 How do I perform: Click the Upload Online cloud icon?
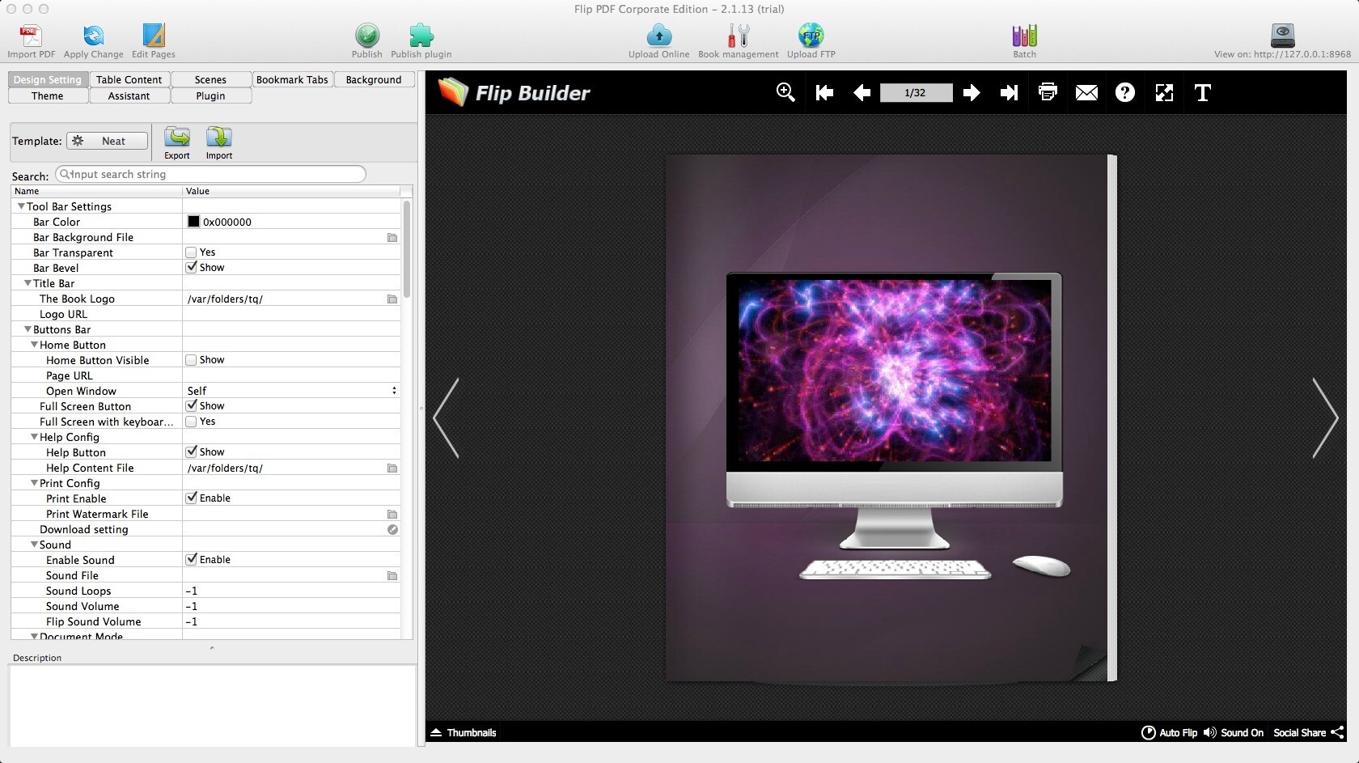click(x=659, y=36)
